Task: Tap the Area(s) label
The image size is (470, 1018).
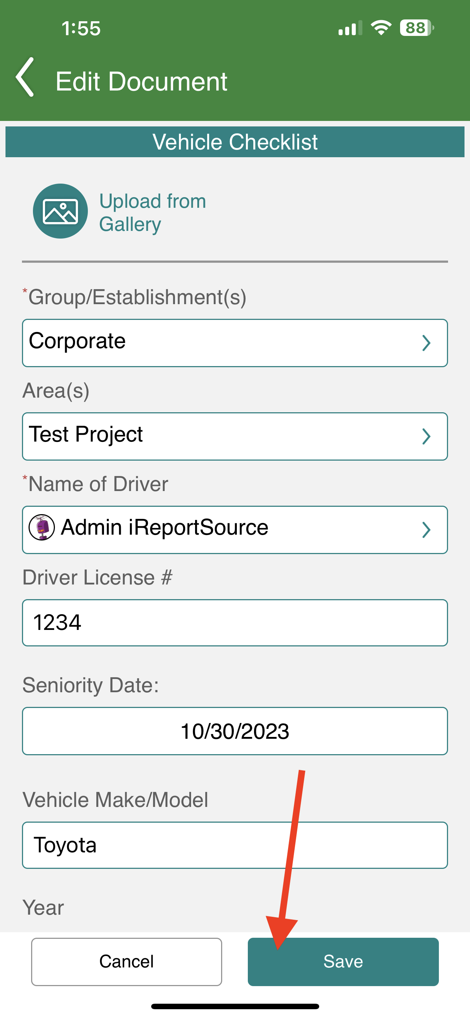Action: (56, 390)
